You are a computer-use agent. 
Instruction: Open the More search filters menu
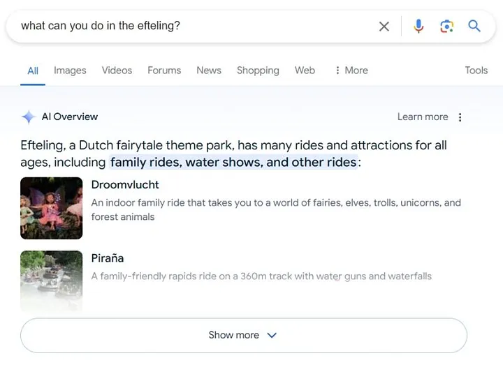pos(351,70)
